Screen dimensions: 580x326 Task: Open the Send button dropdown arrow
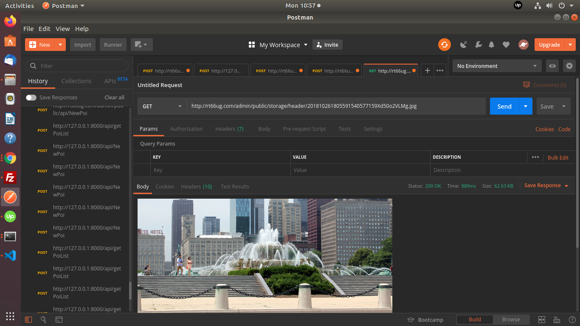click(526, 106)
